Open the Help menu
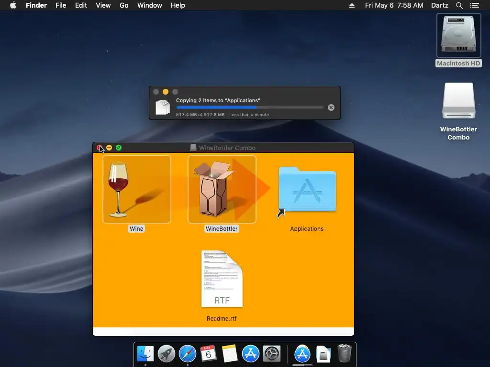This screenshot has width=490, height=367. 178,5
